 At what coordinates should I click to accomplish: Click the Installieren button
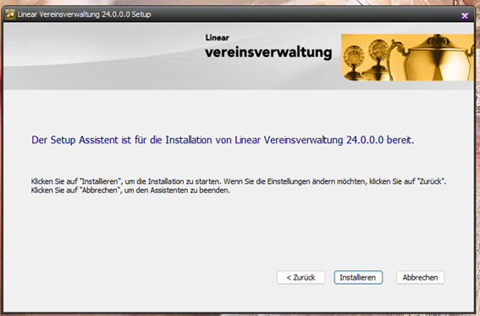tap(358, 277)
